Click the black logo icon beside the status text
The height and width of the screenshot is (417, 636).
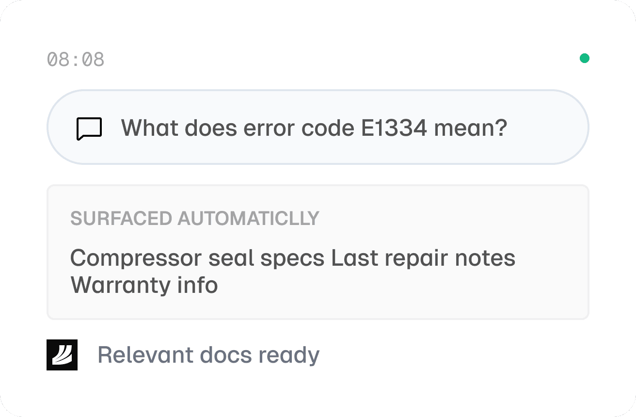(x=62, y=355)
